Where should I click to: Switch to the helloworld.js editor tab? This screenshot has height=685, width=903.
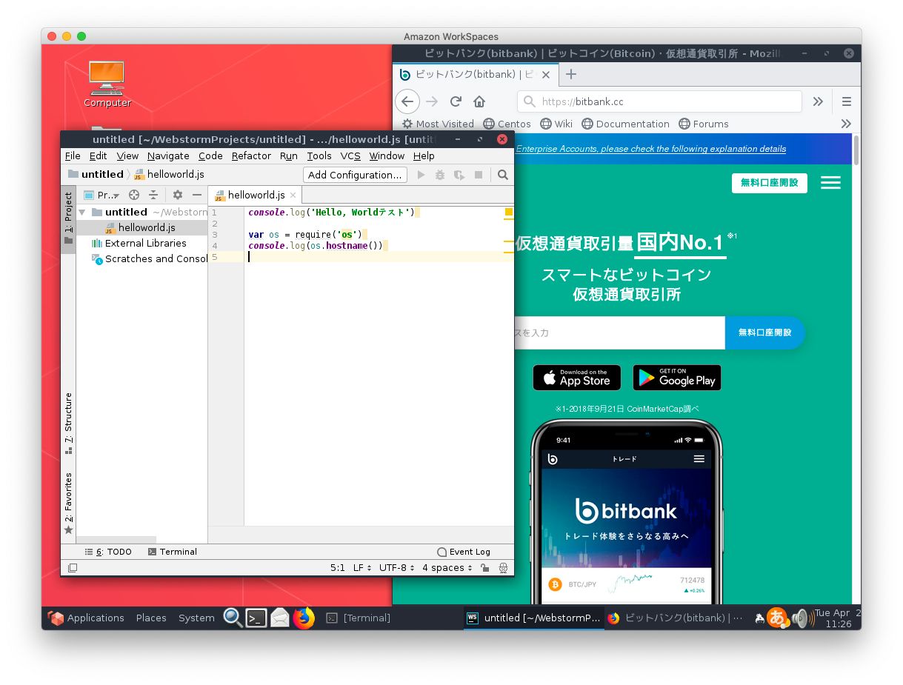click(254, 194)
